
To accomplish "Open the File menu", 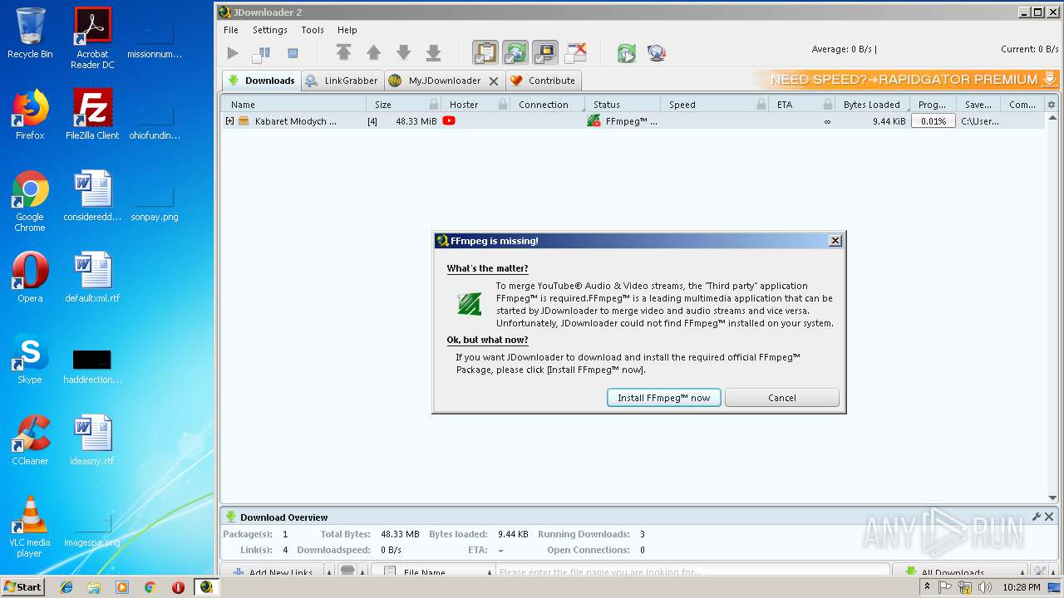I will [x=231, y=30].
